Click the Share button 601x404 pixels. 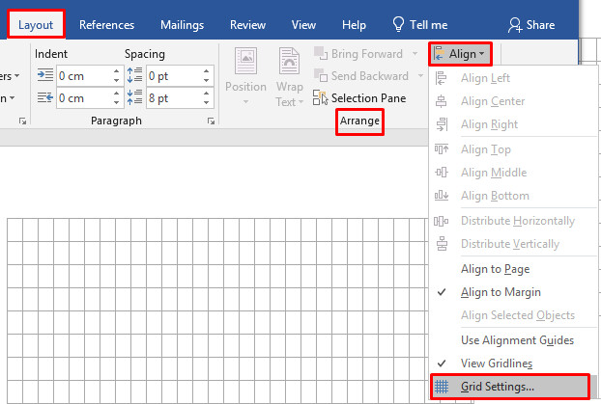(531, 25)
